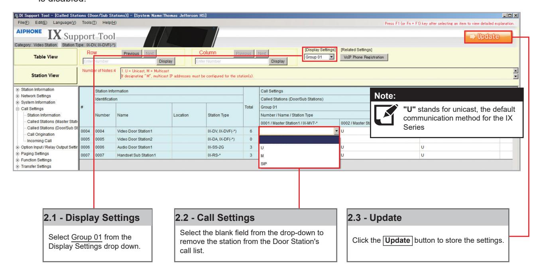Click the arrow of Video Door Station1 cell dropdown
This screenshot has height=277, width=539.
click(337, 131)
